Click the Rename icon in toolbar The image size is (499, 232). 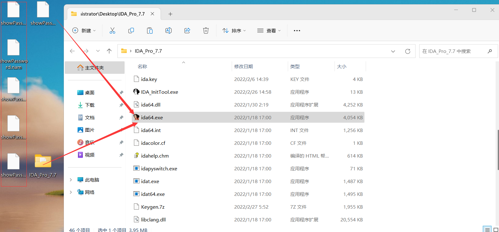click(x=169, y=31)
